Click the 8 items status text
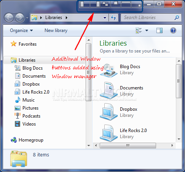This screenshot has width=185, height=172. coord(41,155)
